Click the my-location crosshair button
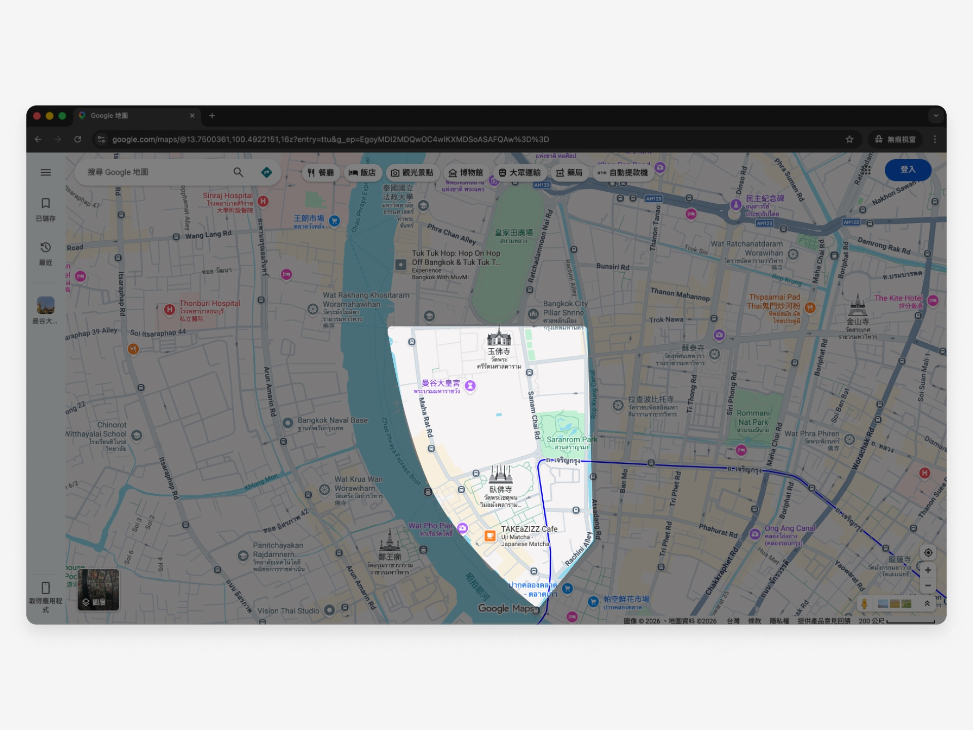 [x=928, y=553]
